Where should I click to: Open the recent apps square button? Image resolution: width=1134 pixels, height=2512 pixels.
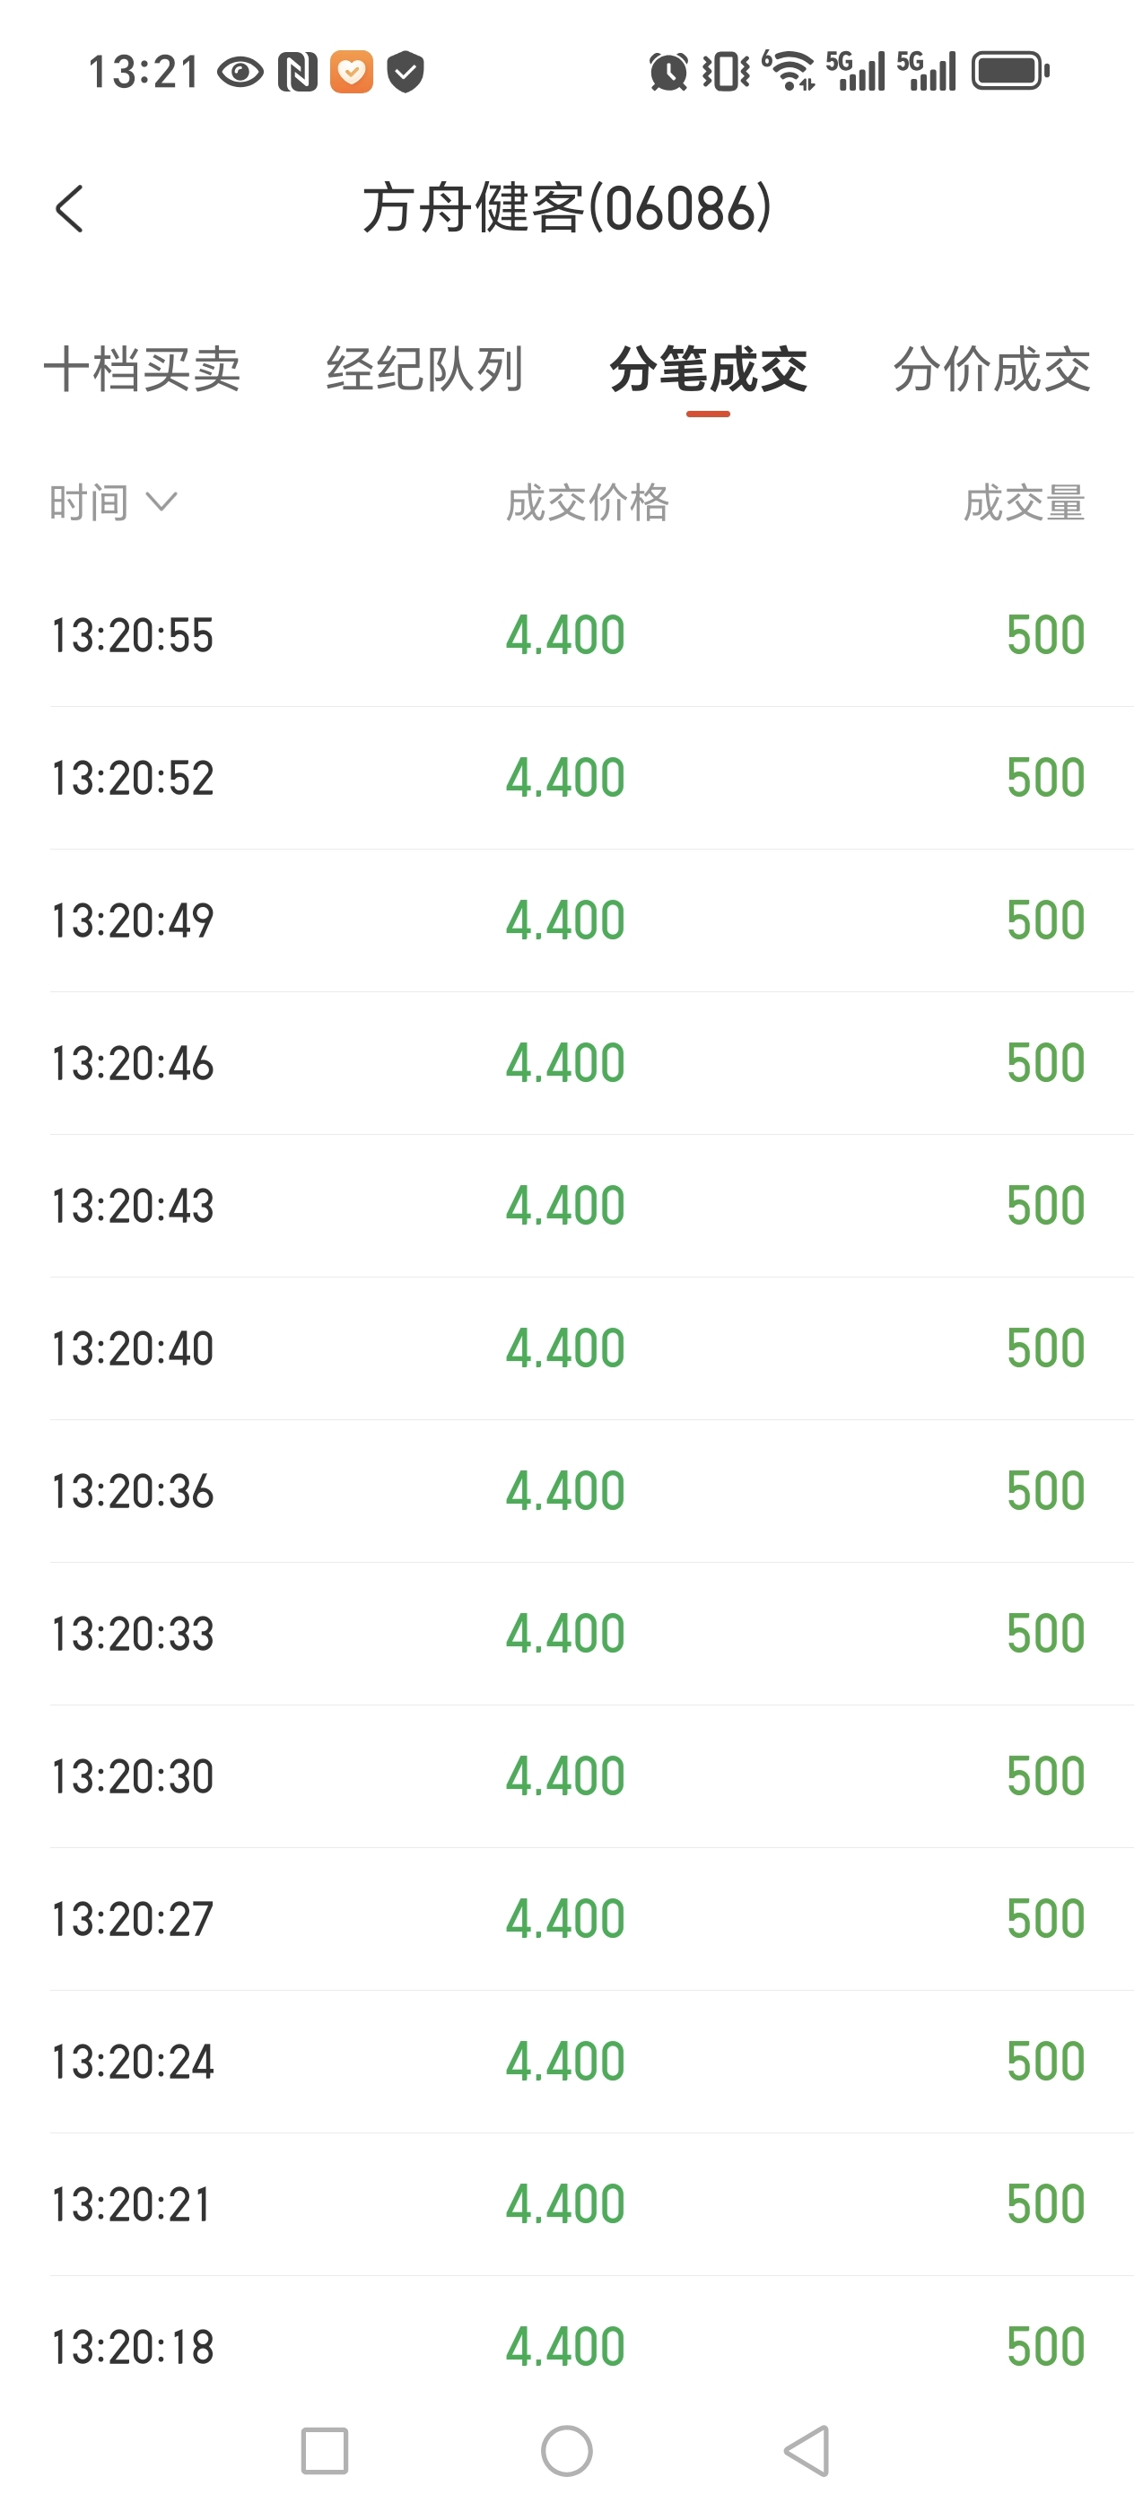[x=325, y=2451]
